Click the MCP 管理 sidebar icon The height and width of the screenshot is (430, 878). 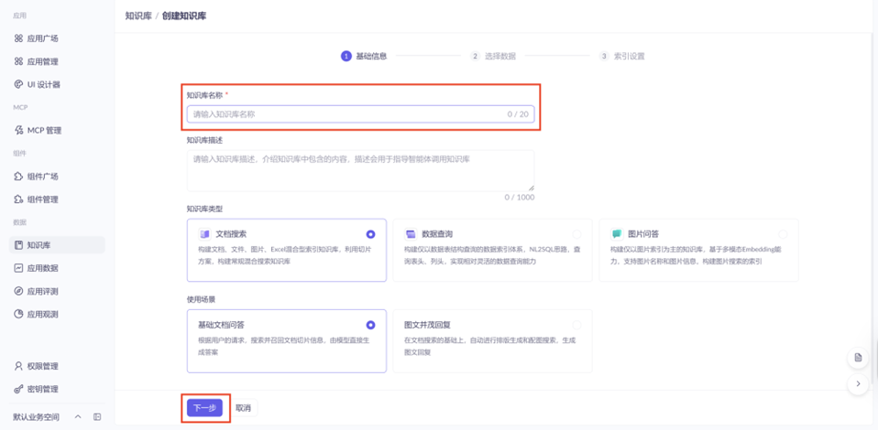tap(18, 130)
